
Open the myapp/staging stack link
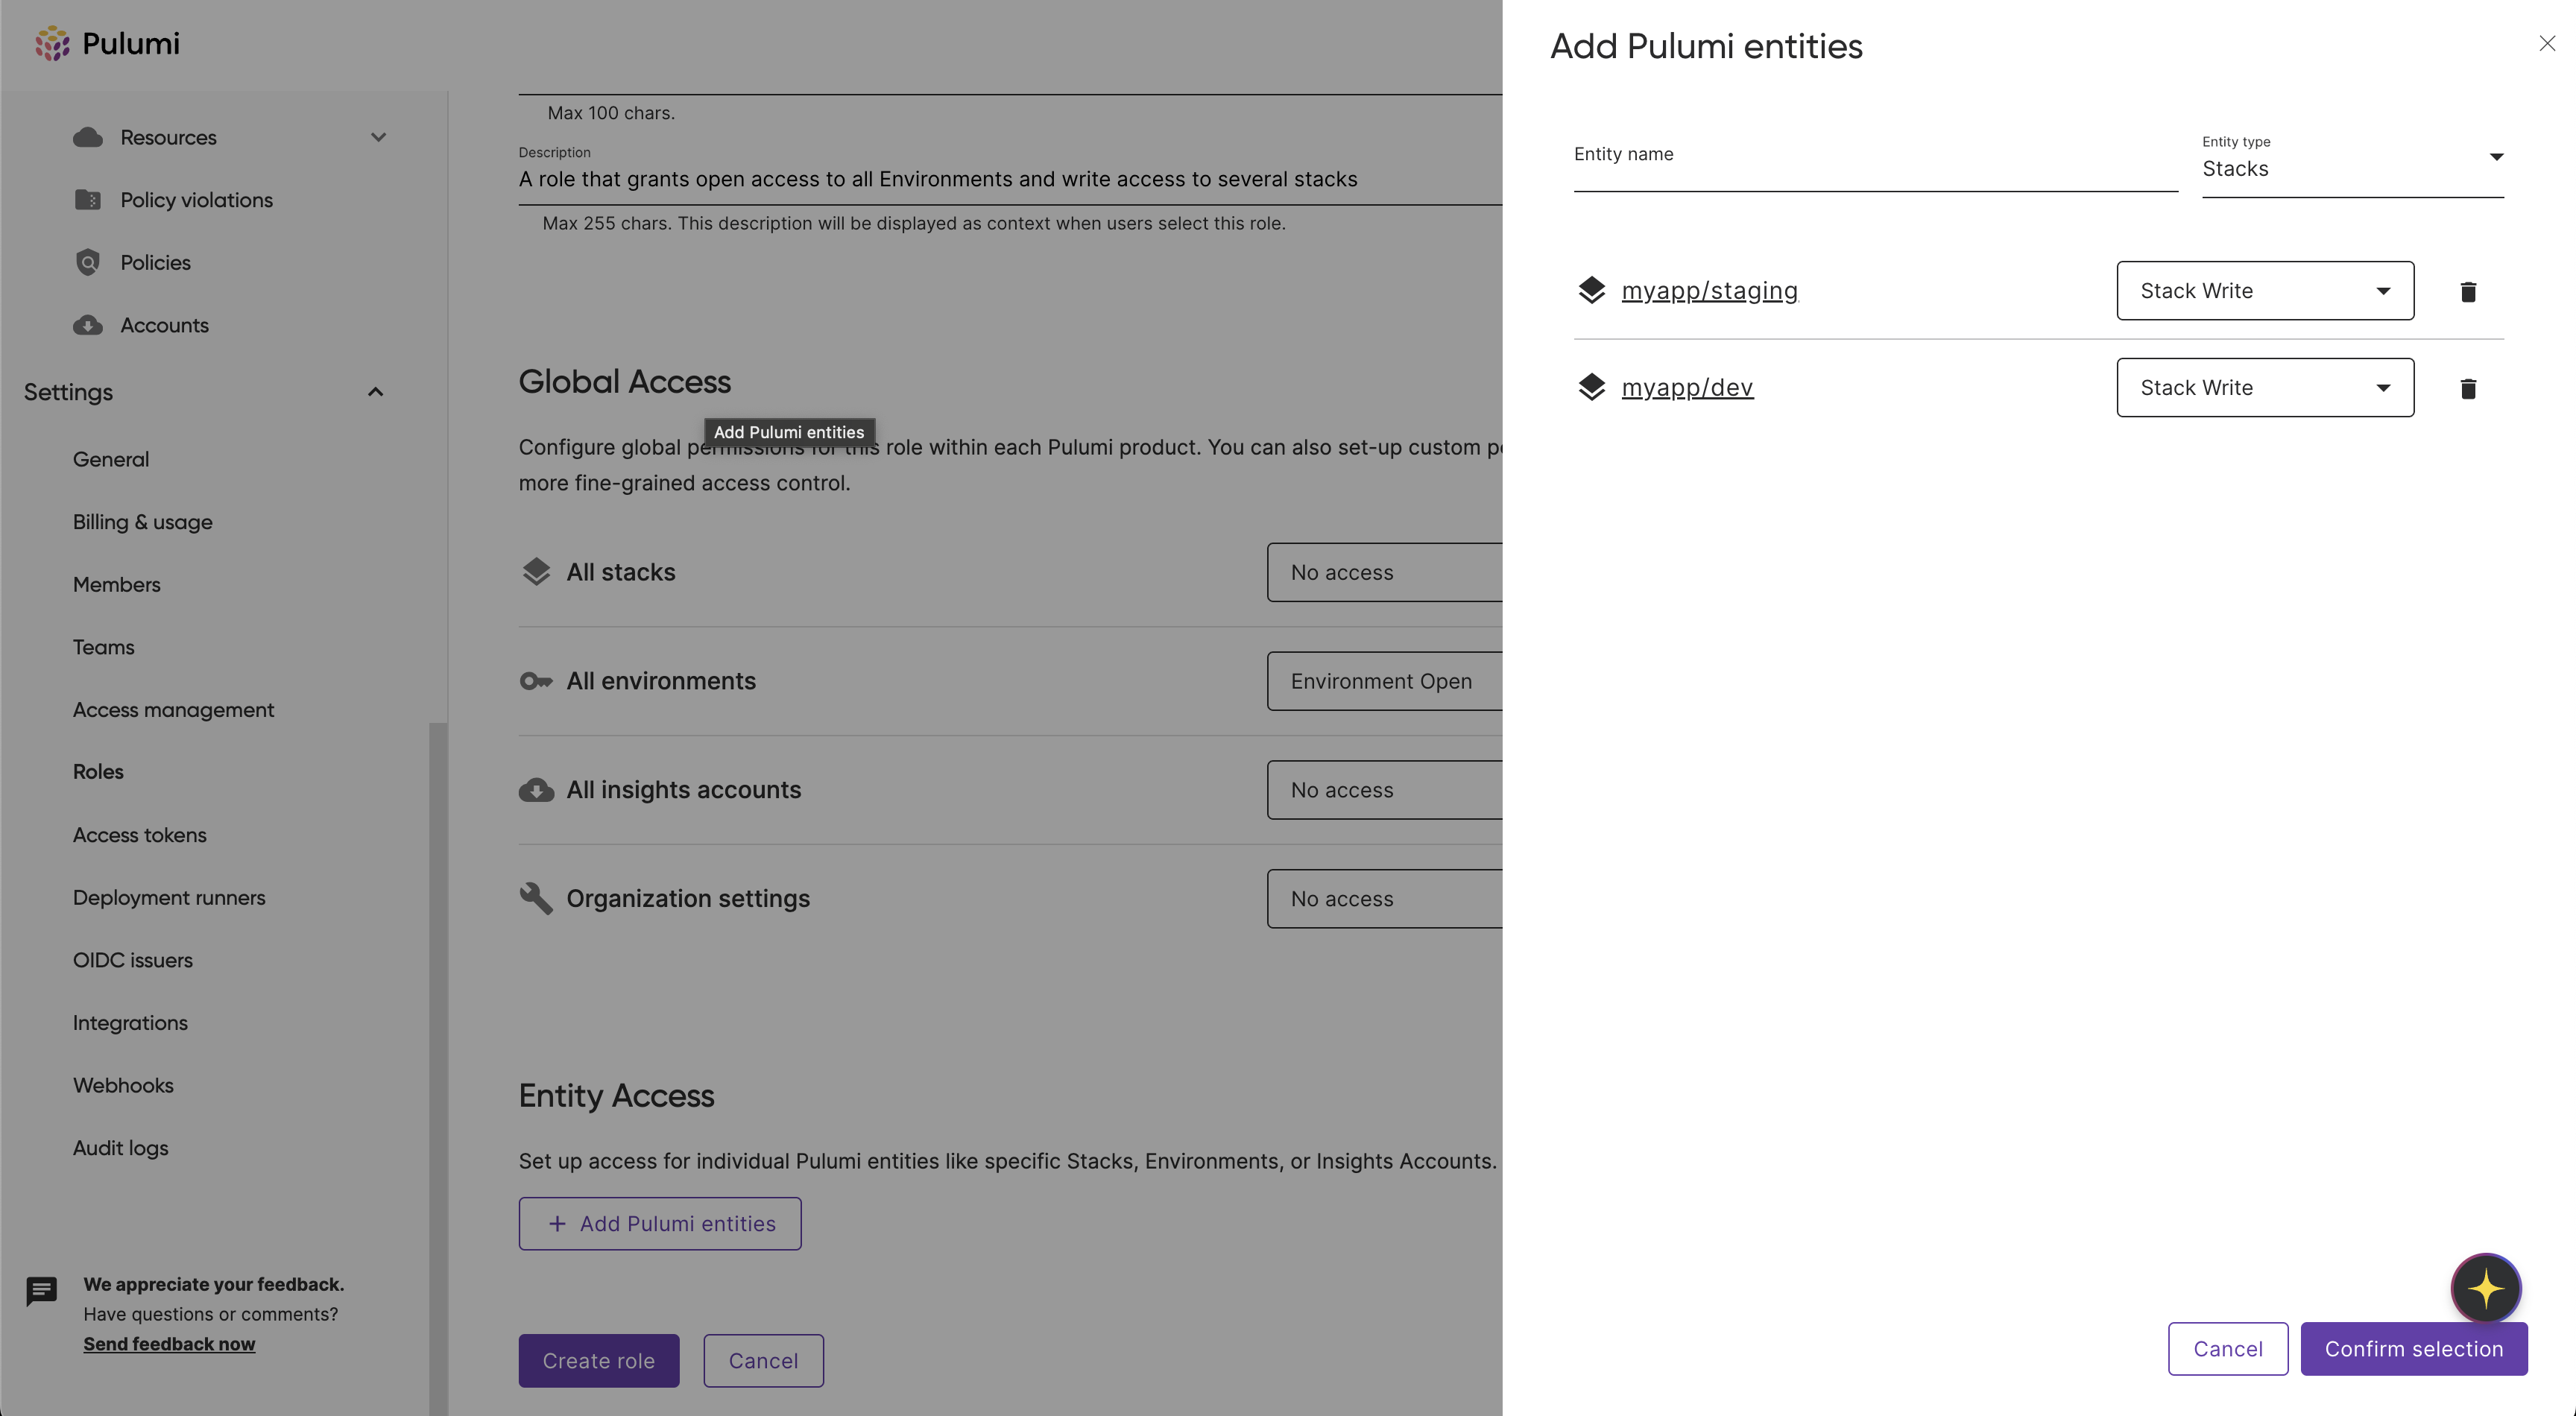(1709, 290)
